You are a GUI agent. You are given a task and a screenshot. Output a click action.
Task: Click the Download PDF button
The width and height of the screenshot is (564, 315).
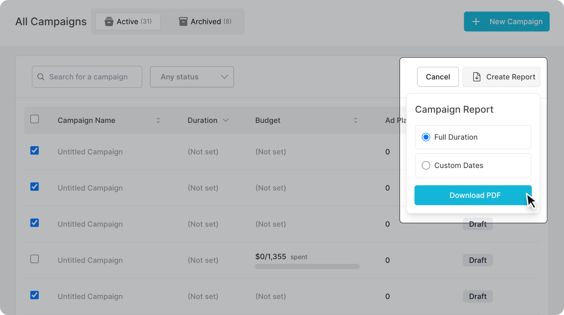click(473, 195)
